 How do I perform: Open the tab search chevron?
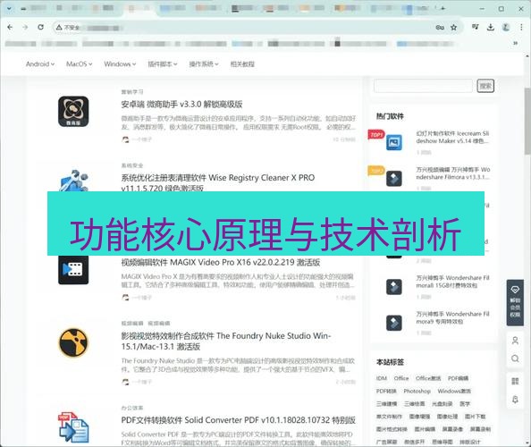pyautogui.click(x=9, y=8)
